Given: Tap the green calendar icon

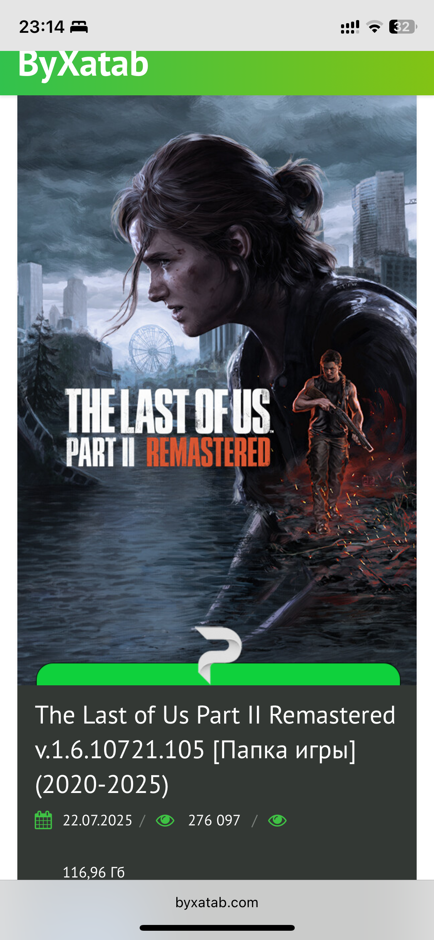Looking at the screenshot, I should coord(43,820).
